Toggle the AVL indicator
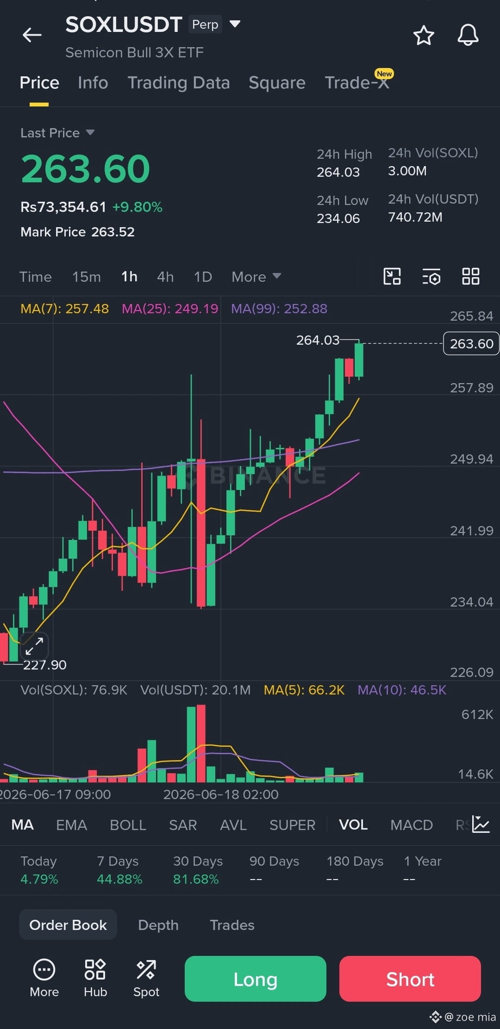 tap(233, 824)
